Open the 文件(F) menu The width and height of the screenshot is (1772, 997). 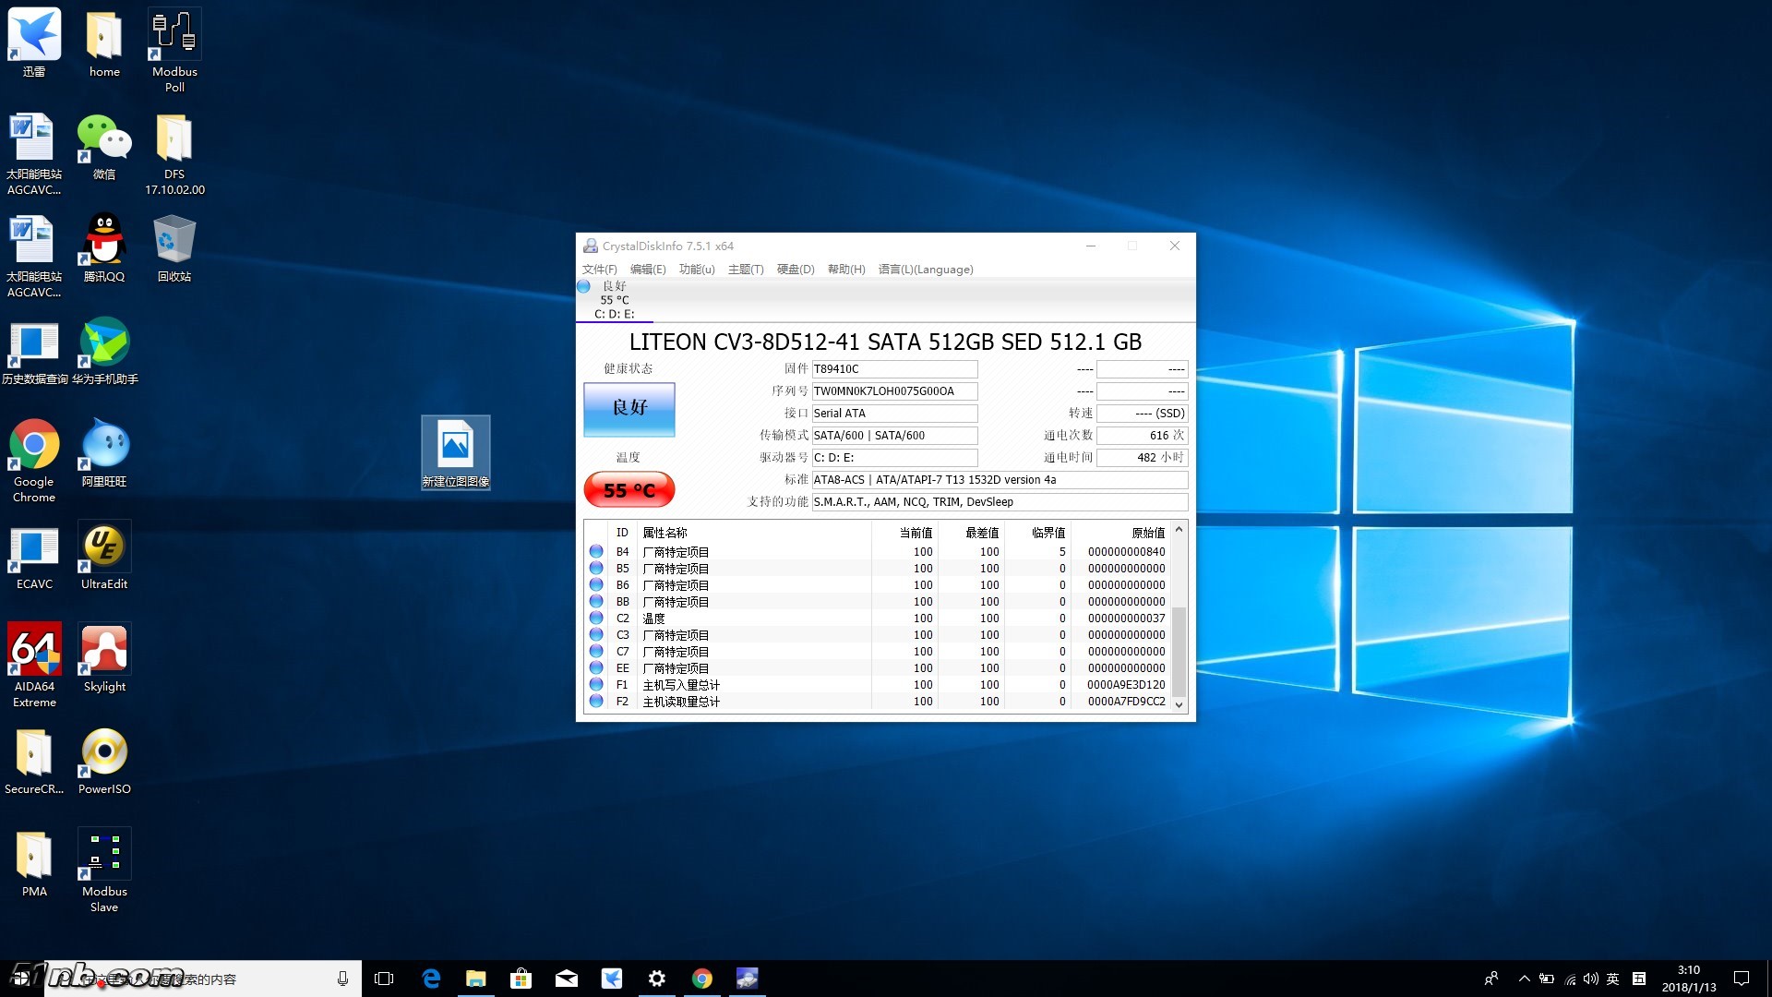pyautogui.click(x=599, y=270)
